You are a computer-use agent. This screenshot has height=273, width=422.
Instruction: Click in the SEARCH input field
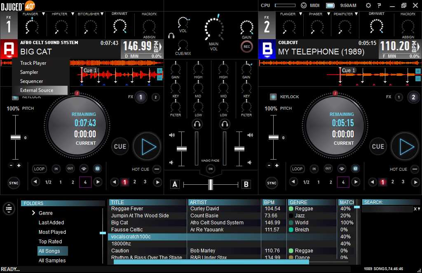(387, 209)
